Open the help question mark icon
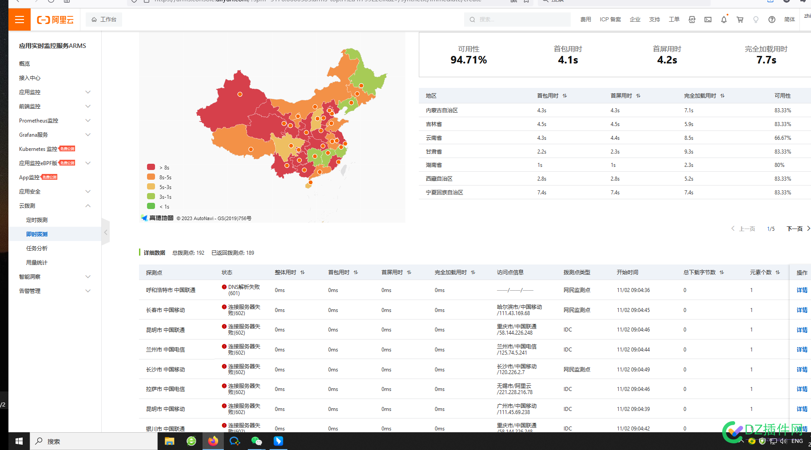 (772, 20)
